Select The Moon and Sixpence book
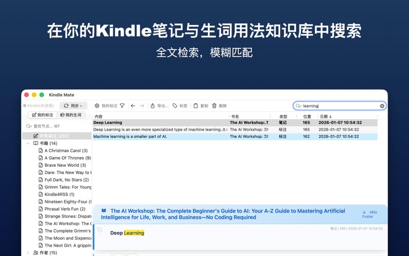This screenshot has height=256, width=409. (68, 238)
